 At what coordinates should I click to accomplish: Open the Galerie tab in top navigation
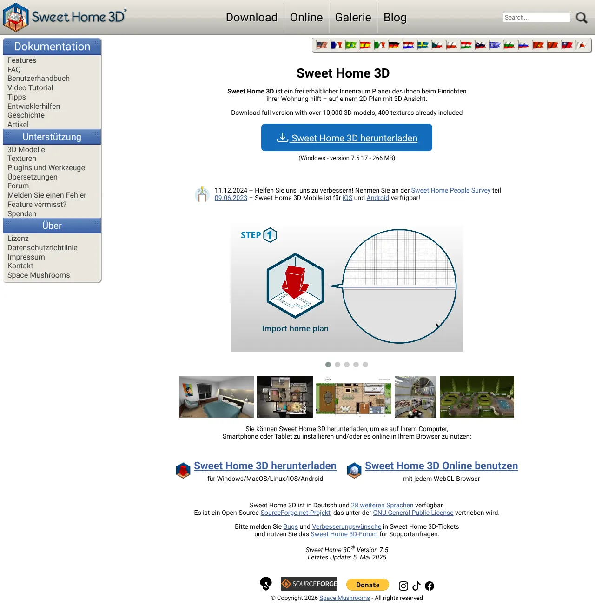pos(353,18)
